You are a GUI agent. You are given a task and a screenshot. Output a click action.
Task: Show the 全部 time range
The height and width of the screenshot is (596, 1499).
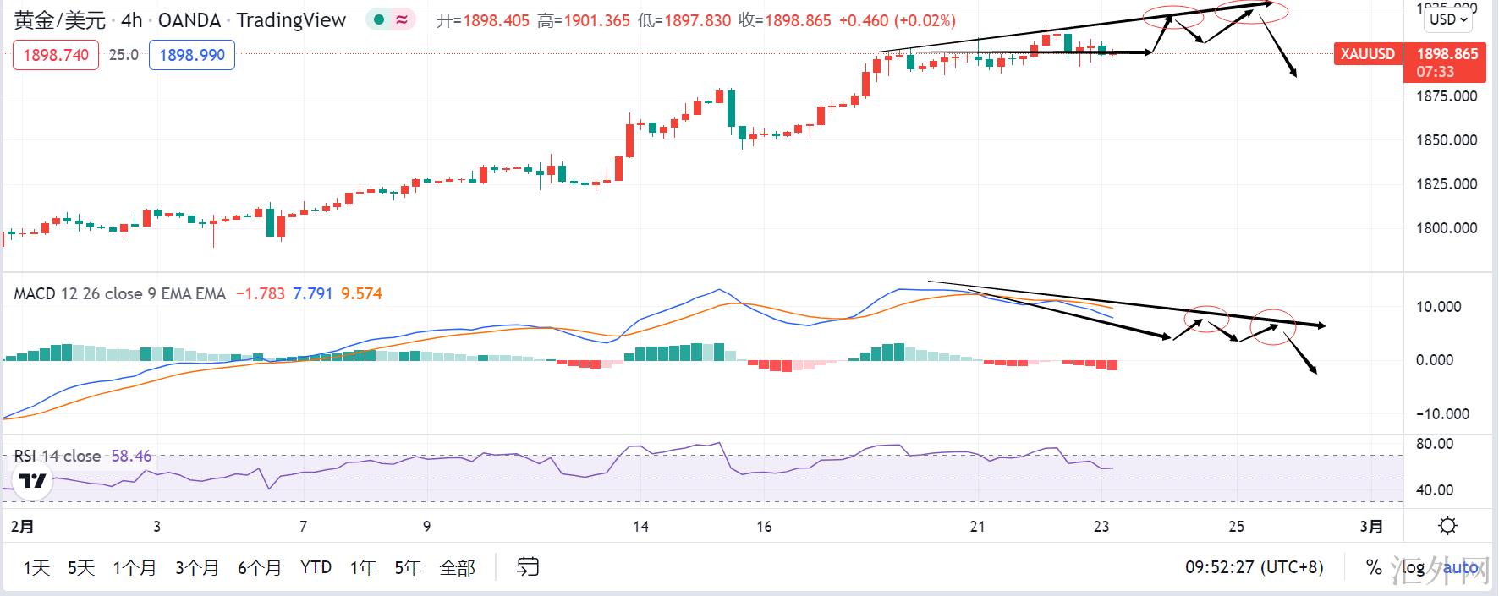[458, 567]
